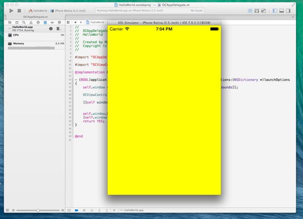The height and width of the screenshot is (219, 303).
Task: Switch to the Assistant editor
Action: [257, 11]
